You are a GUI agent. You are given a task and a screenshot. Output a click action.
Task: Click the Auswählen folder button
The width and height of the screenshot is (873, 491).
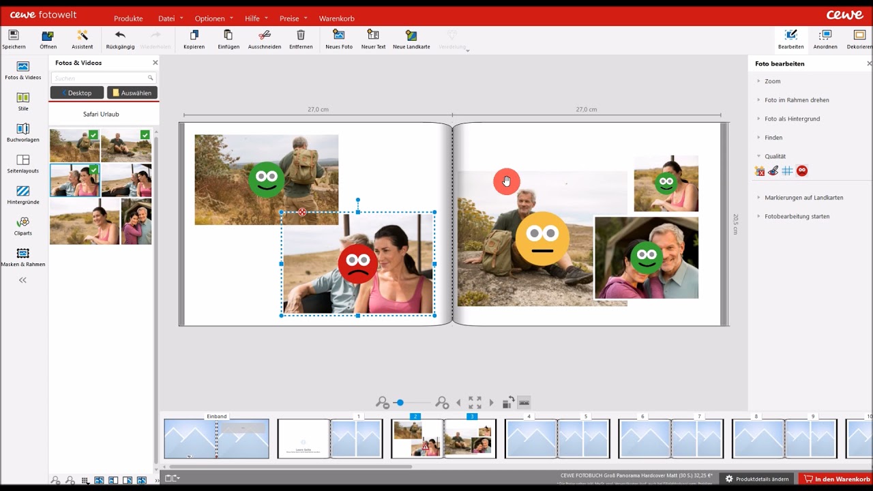(x=132, y=93)
